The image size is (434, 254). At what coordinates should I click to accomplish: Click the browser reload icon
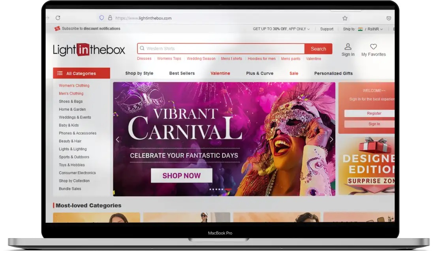point(58,18)
